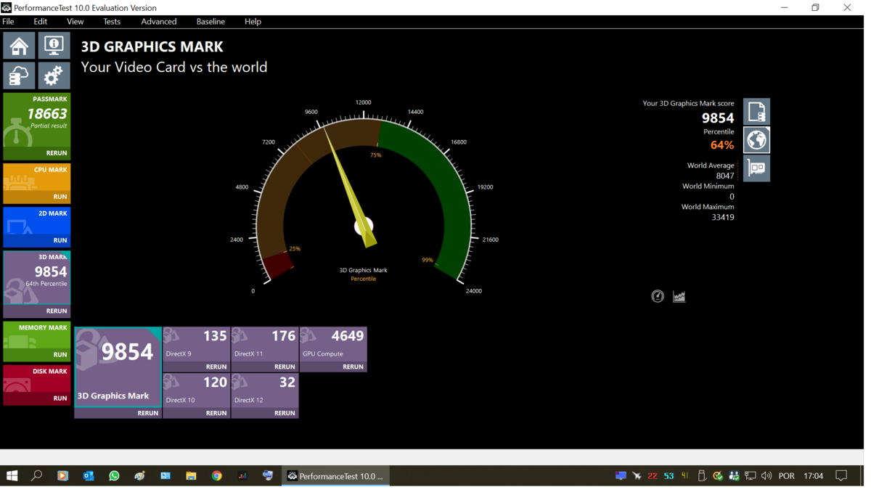Run the Disk Mark test
The height and width of the screenshot is (495, 871).
(60, 398)
